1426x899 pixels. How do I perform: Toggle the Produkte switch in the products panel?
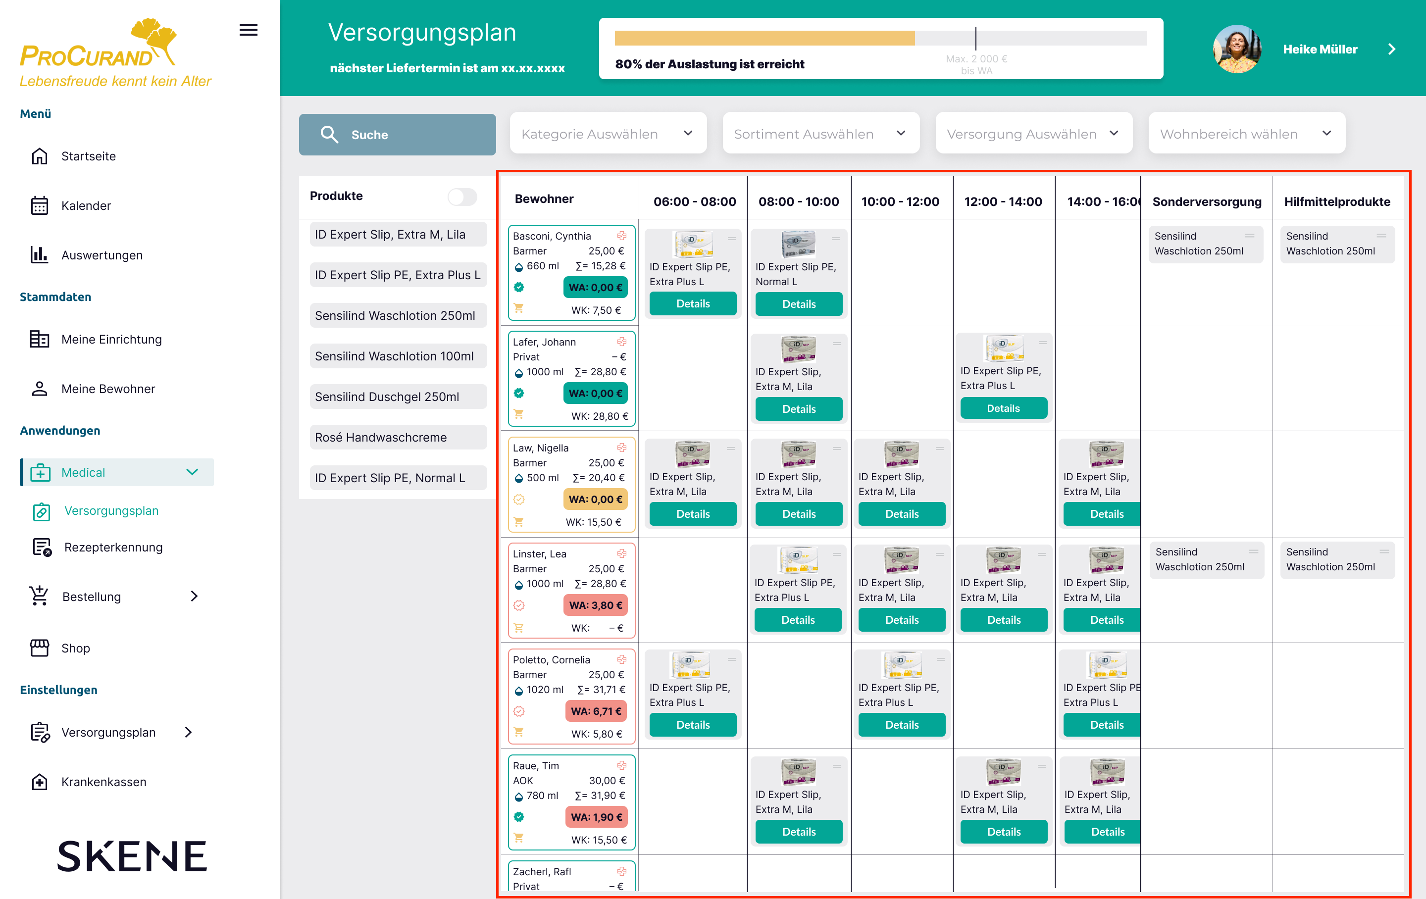462,197
